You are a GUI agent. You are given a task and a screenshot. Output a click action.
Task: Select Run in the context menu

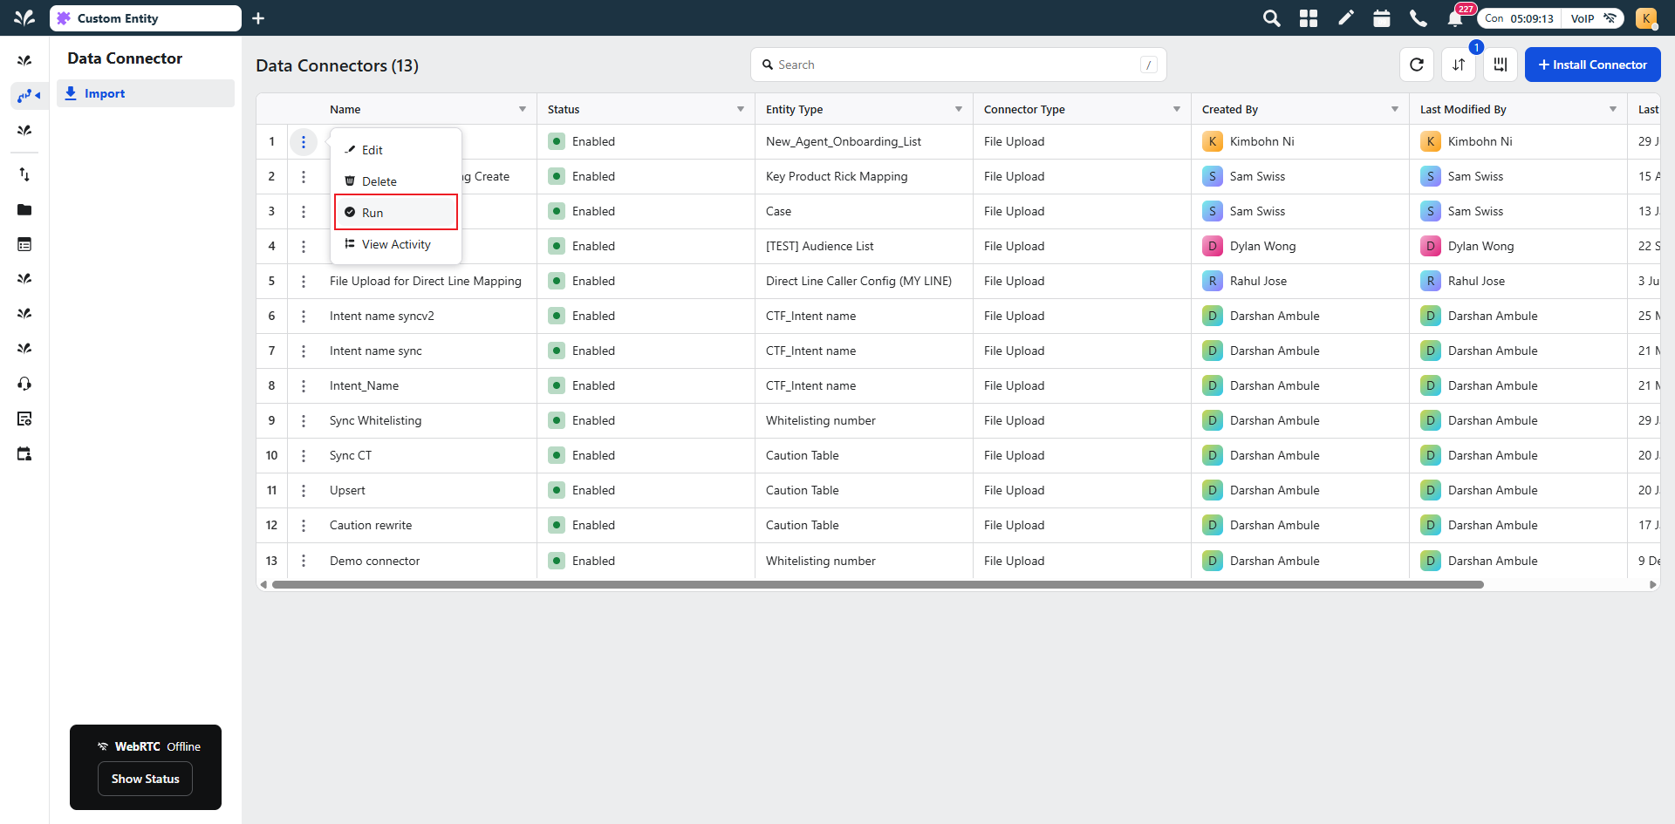pos(396,213)
